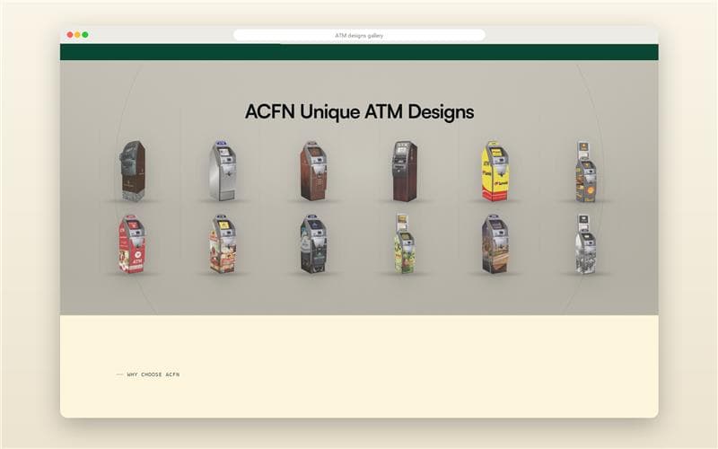Minimize the browser with yellow button
718x449 pixels.
(77, 35)
